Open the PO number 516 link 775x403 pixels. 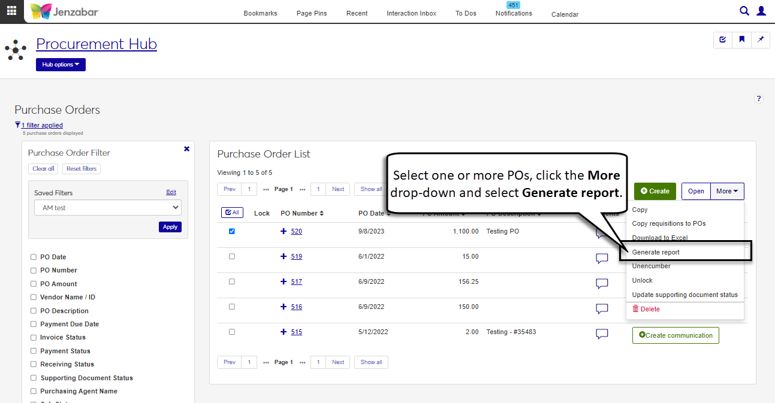point(296,307)
